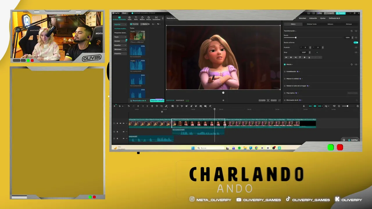
Task: Adjust the timeline zoom slider
Action: (348, 106)
